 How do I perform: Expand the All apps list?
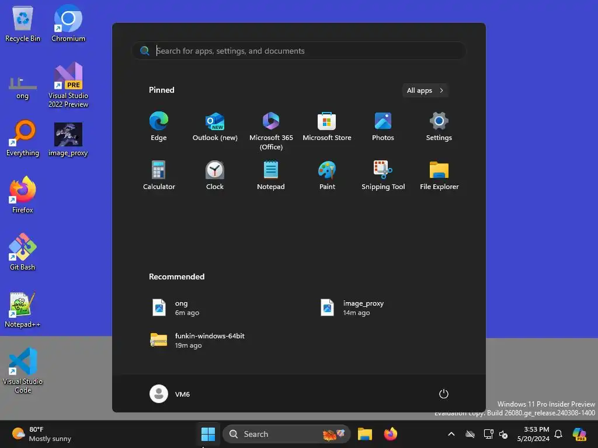[425, 90]
